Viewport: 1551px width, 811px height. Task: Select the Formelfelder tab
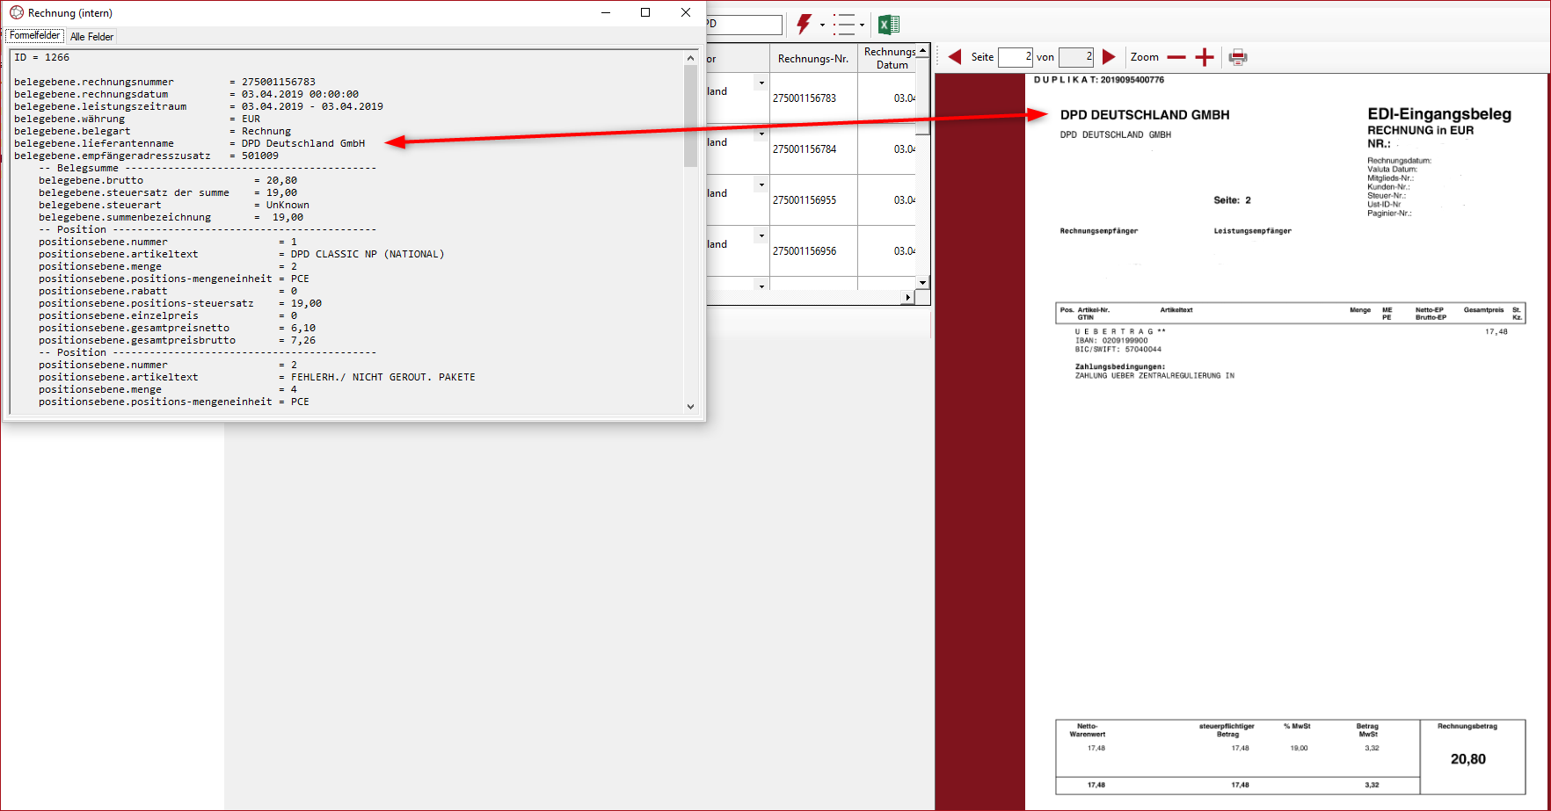(35, 36)
